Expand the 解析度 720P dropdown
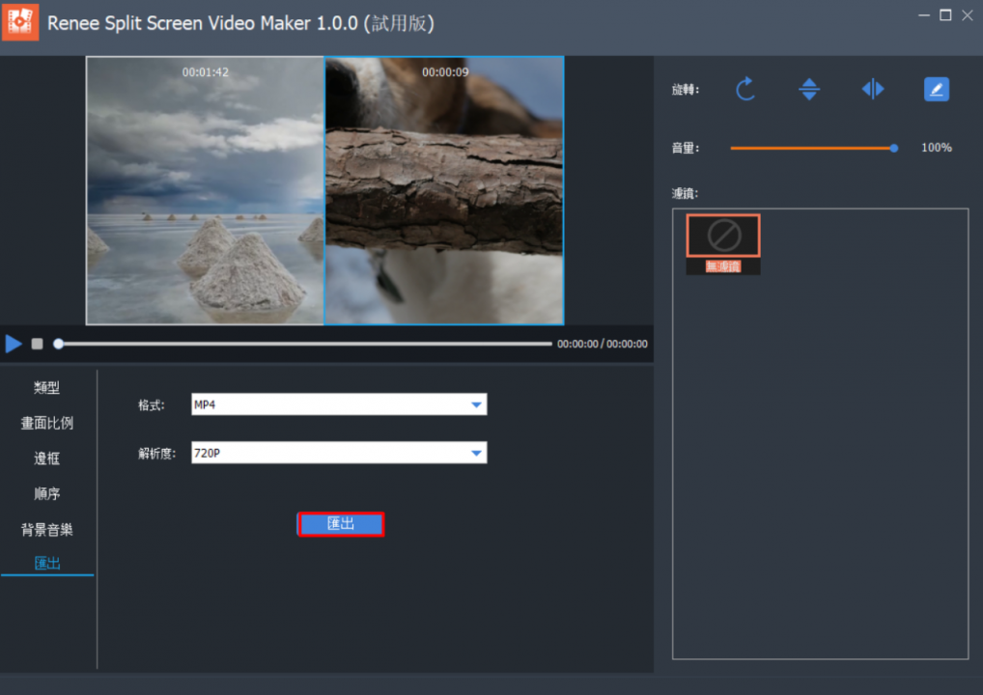The image size is (983, 695). (476, 453)
